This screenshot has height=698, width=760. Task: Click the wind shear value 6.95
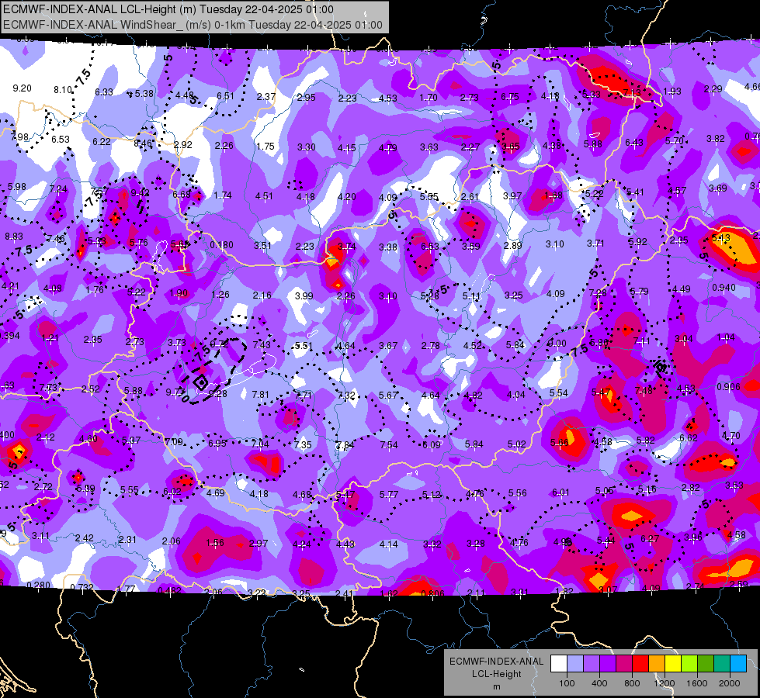[x=217, y=443]
